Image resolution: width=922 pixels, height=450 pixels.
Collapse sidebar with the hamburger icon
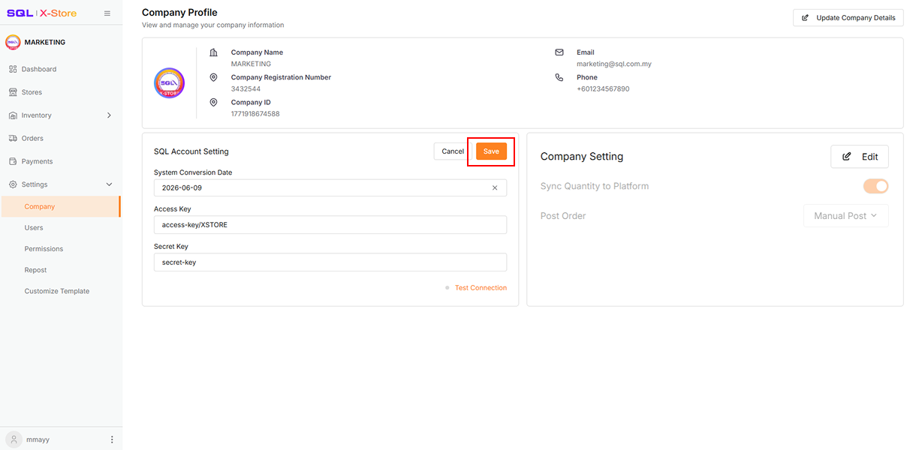(x=107, y=13)
